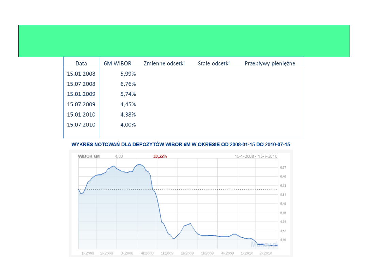Select the "Data" column header
Viewport: 368px width, 276px height.
[81, 63]
